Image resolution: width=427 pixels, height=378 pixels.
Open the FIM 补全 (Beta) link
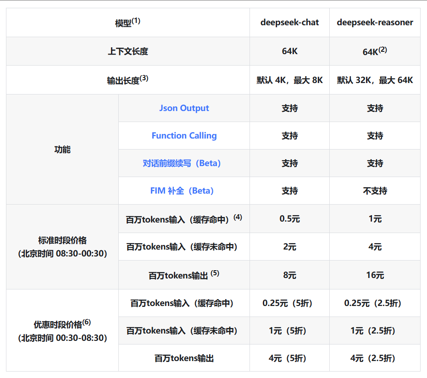pos(182,191)
